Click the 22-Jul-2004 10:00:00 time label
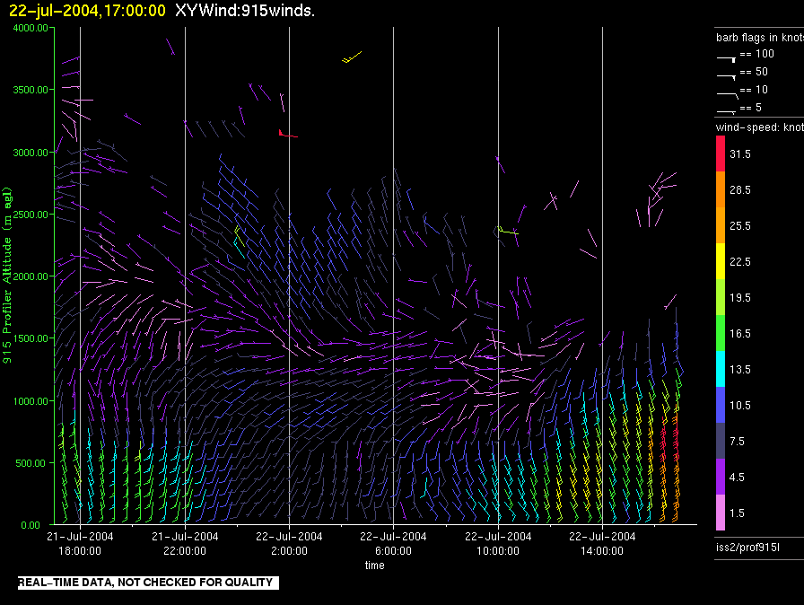 point(498,543)
